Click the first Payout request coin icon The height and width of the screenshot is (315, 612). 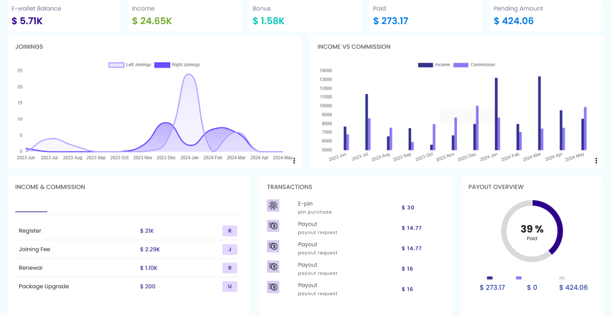pyautogui.click(x=273, y=226)
